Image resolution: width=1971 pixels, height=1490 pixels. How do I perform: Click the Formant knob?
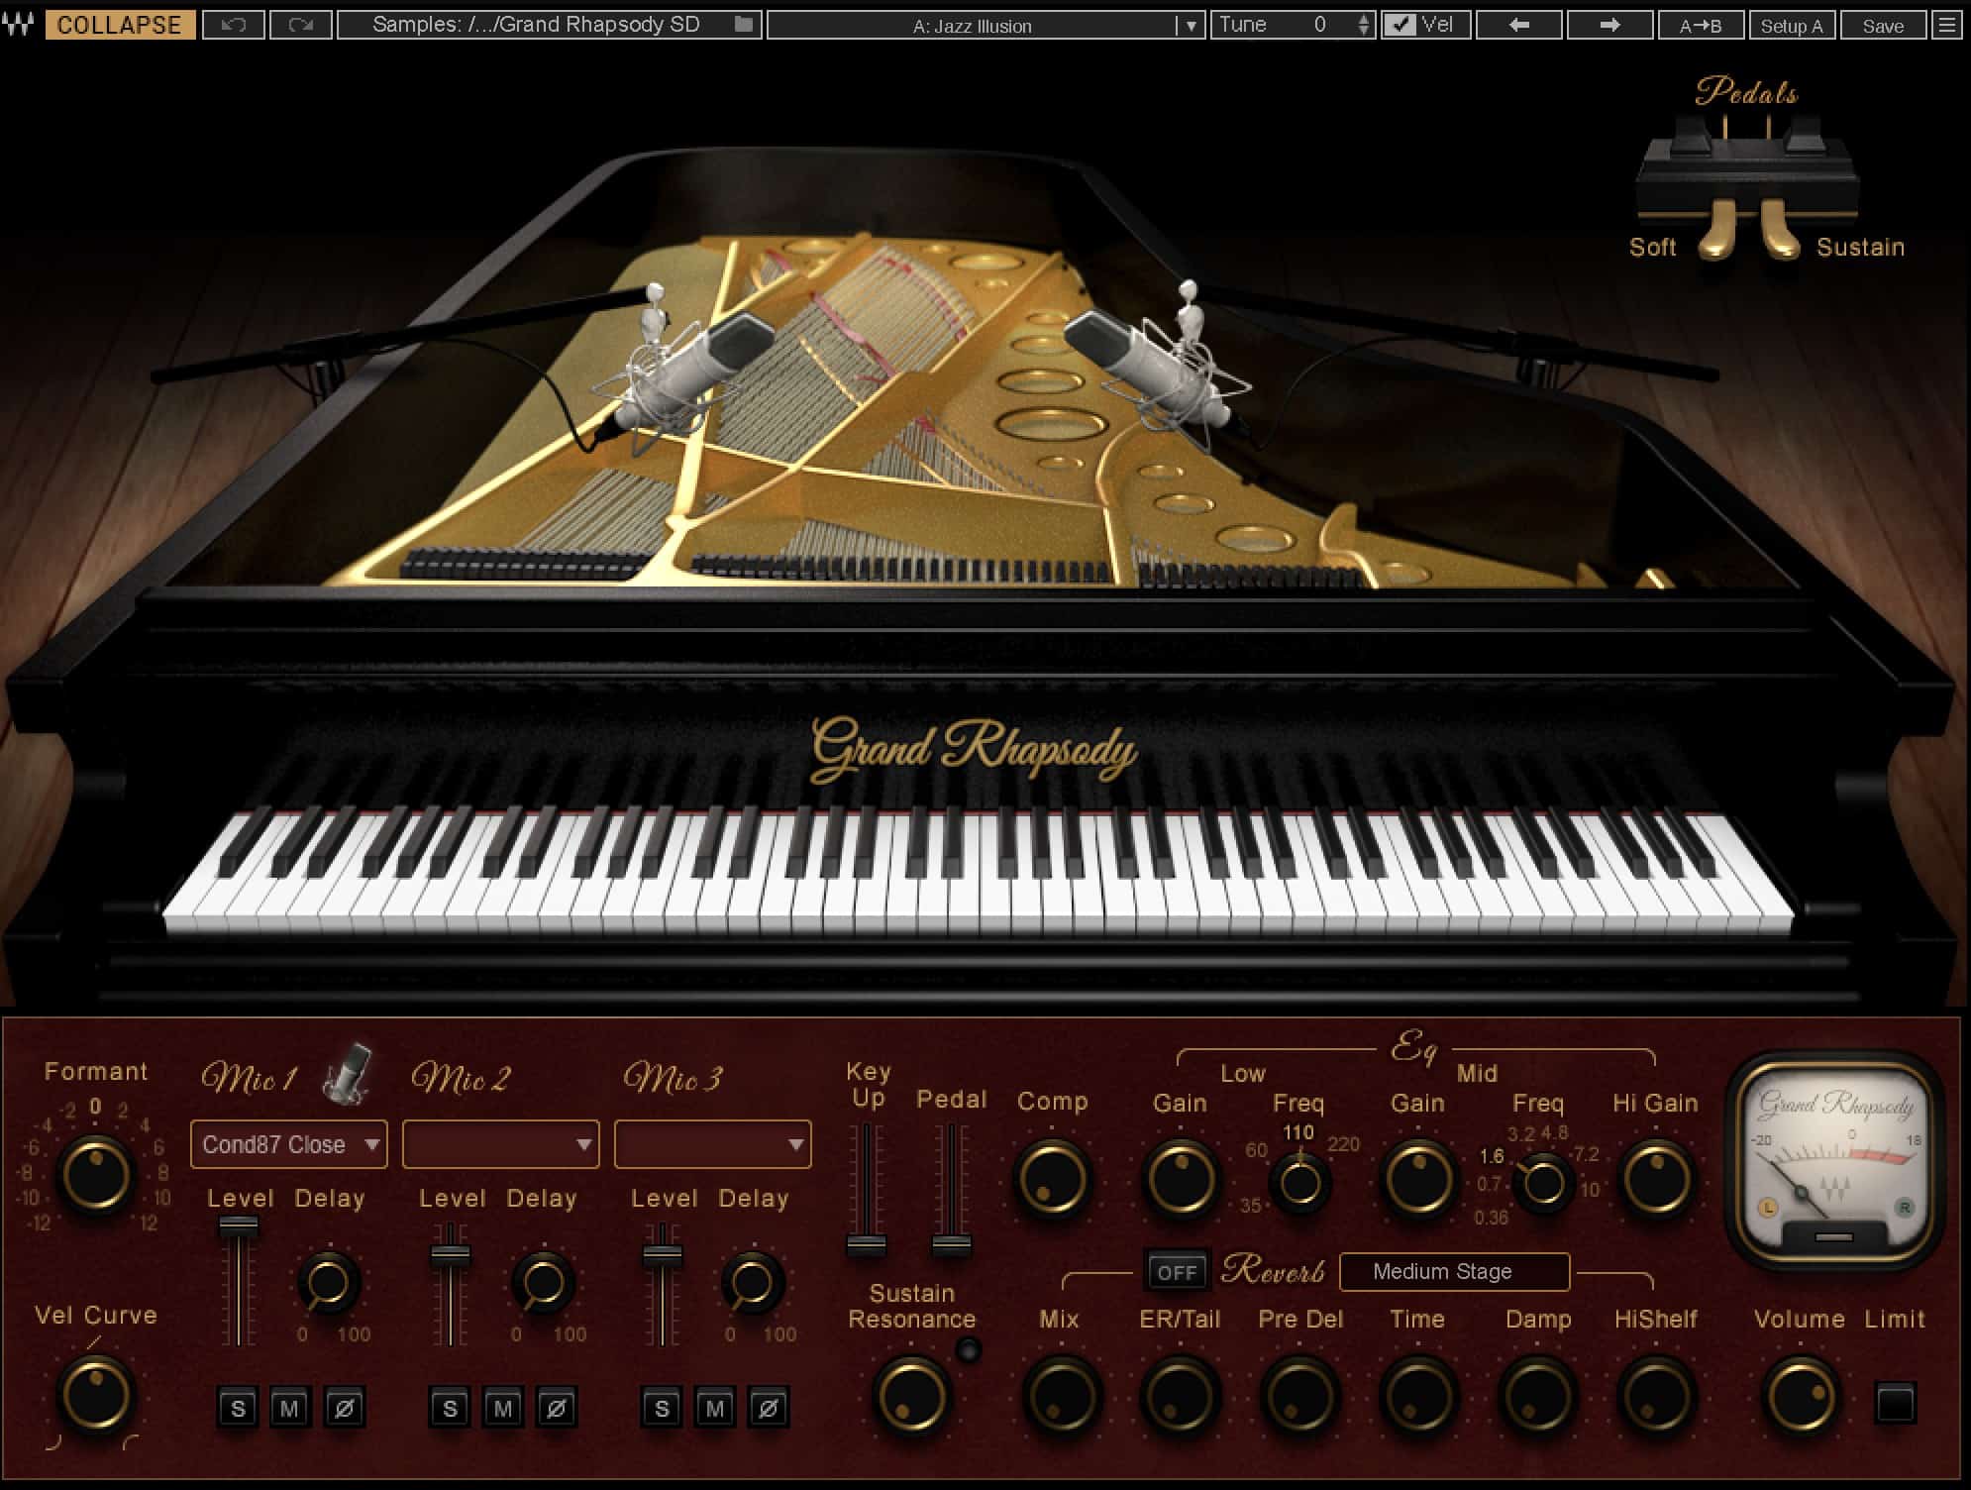96,1176
